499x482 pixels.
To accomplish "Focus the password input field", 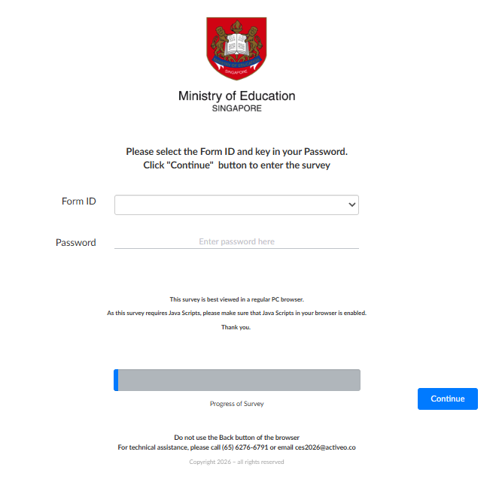I will pyautogui.click(x=236, y=241).
